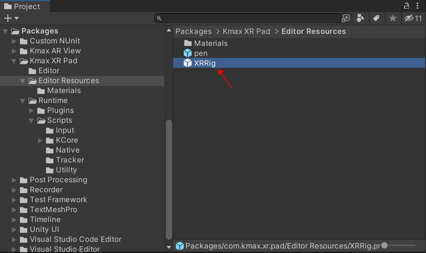This screenshot has height=253, width=426.
Task: Select the Post Processing label
Action: click(58, 180)
